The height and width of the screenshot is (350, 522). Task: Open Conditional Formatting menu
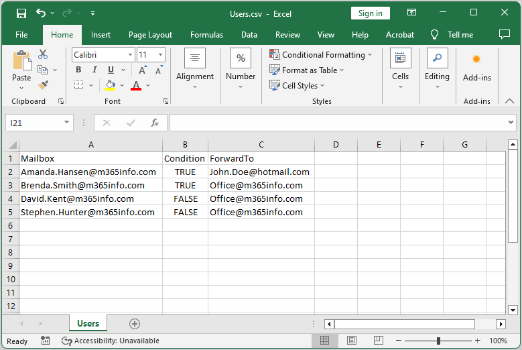pos(320,54)
